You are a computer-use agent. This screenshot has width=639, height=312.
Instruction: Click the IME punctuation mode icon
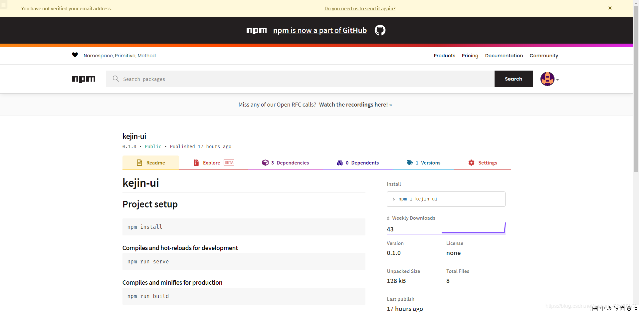click(x=616, y=308)
